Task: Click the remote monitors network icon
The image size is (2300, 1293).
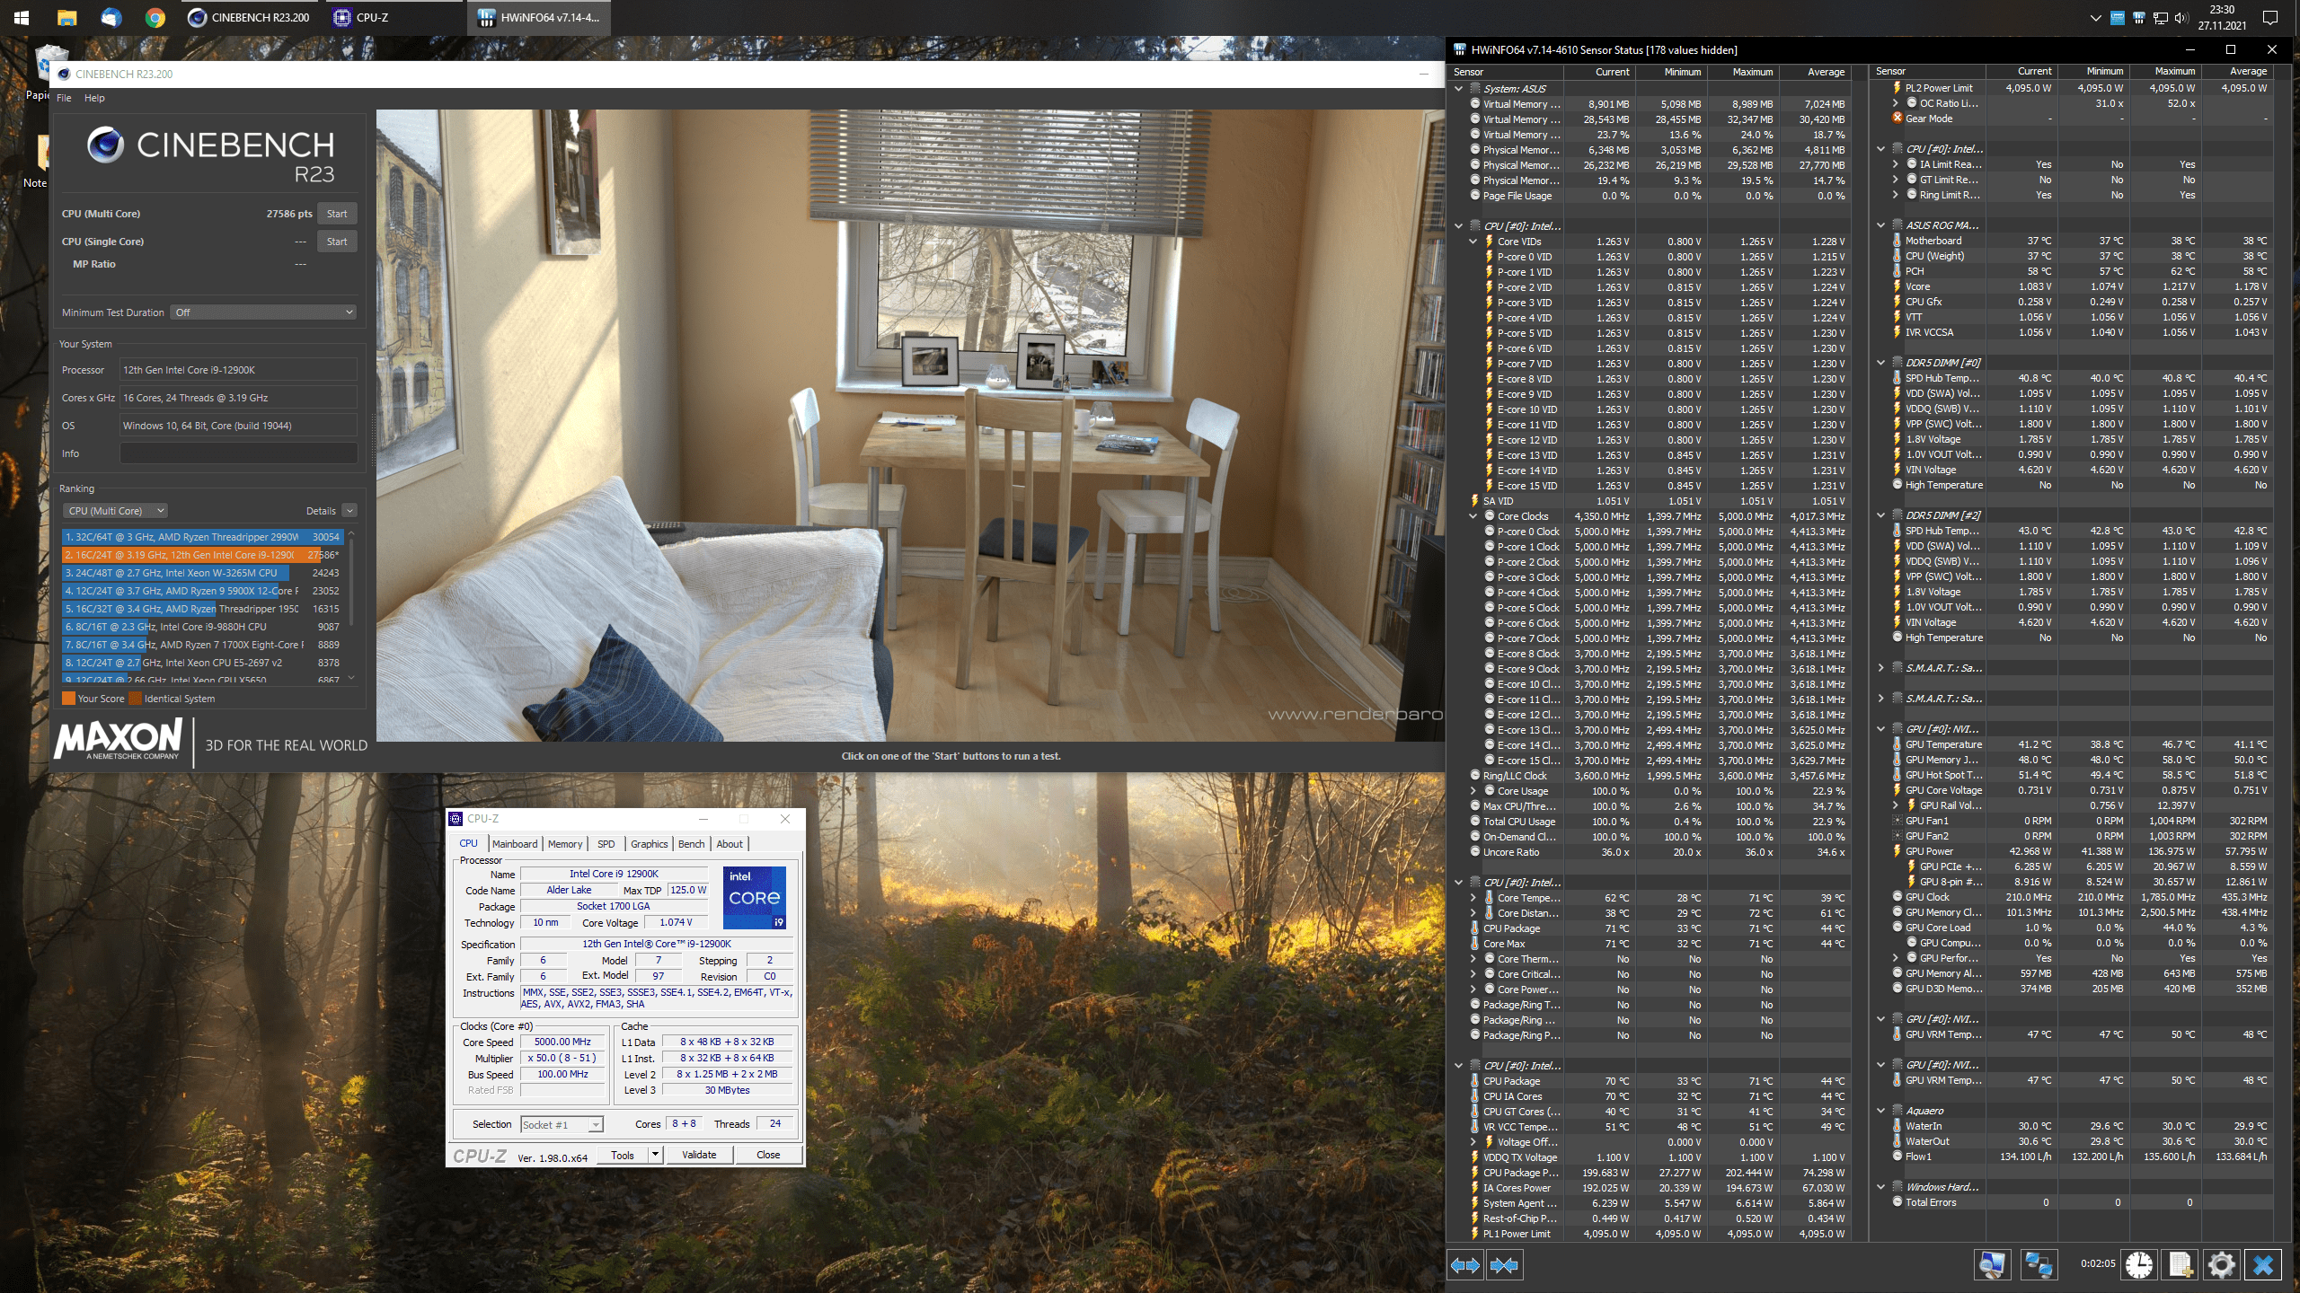Action: tap(2038, 1265)
